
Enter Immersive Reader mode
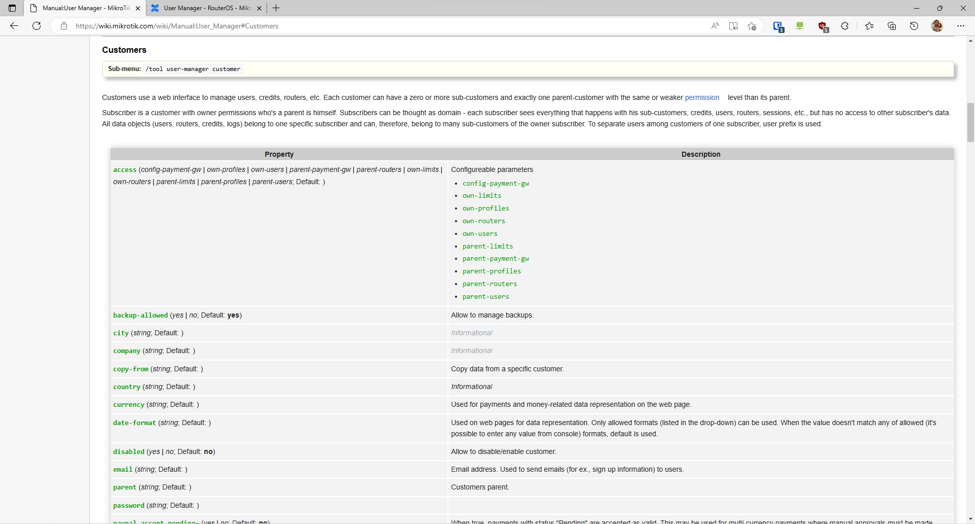[x=733, y=26]
